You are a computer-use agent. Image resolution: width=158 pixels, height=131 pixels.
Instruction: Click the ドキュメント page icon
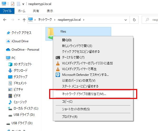pos(10,83)
